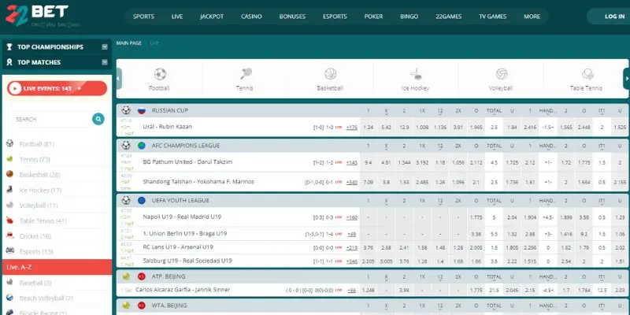Bet on odds 3.98 for Jannik Sinner

pos(404,290)
